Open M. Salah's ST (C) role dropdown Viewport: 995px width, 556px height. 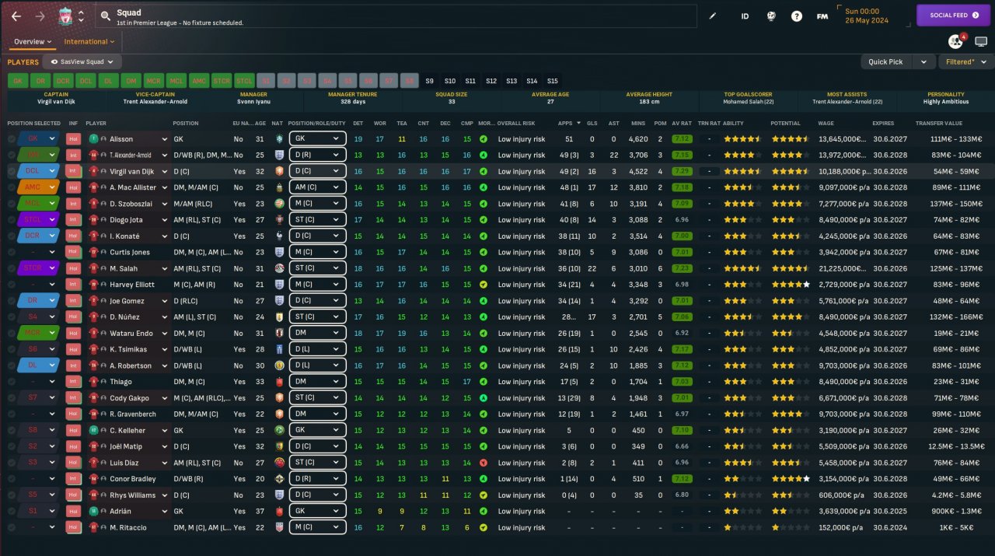317,268
